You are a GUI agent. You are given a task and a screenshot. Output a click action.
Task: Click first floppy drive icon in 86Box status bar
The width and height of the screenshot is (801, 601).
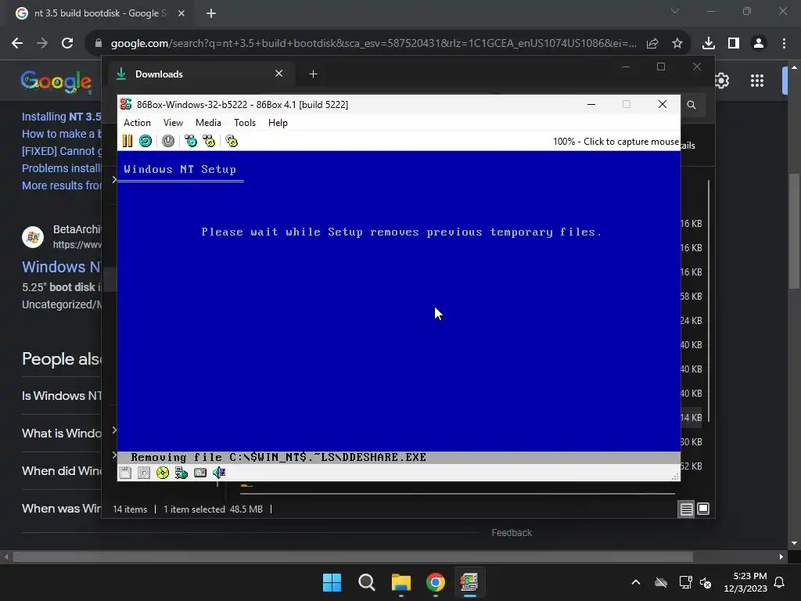point(125,473)
